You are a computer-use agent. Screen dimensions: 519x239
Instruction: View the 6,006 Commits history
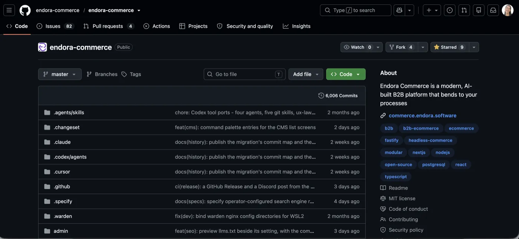coord(338,95)
